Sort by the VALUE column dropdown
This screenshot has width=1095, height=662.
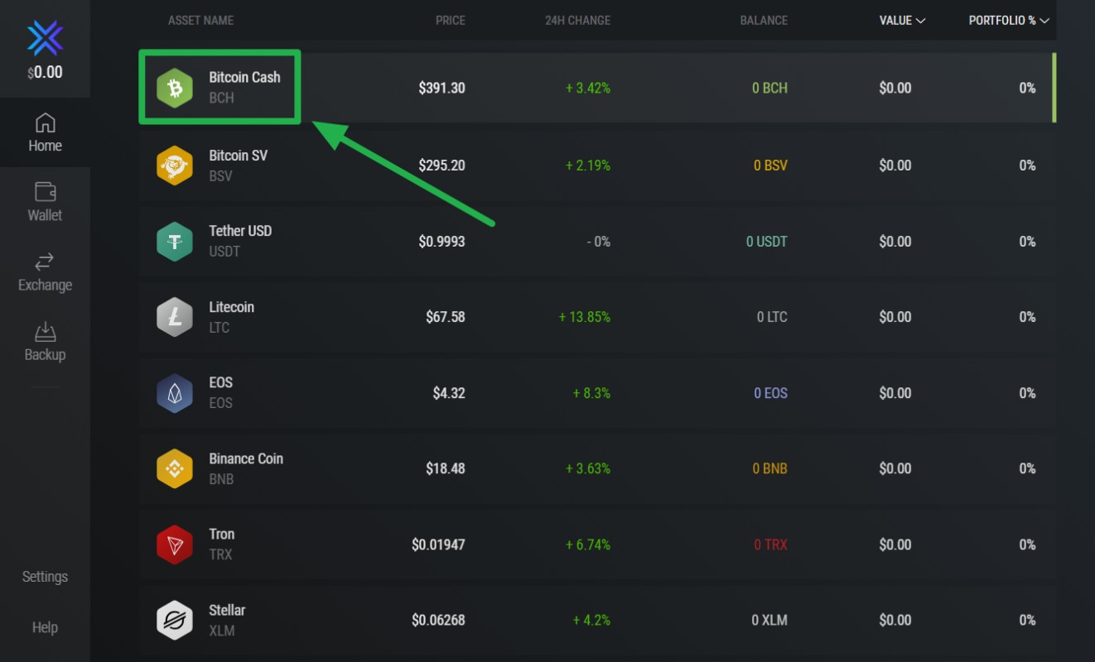point(902,20)
